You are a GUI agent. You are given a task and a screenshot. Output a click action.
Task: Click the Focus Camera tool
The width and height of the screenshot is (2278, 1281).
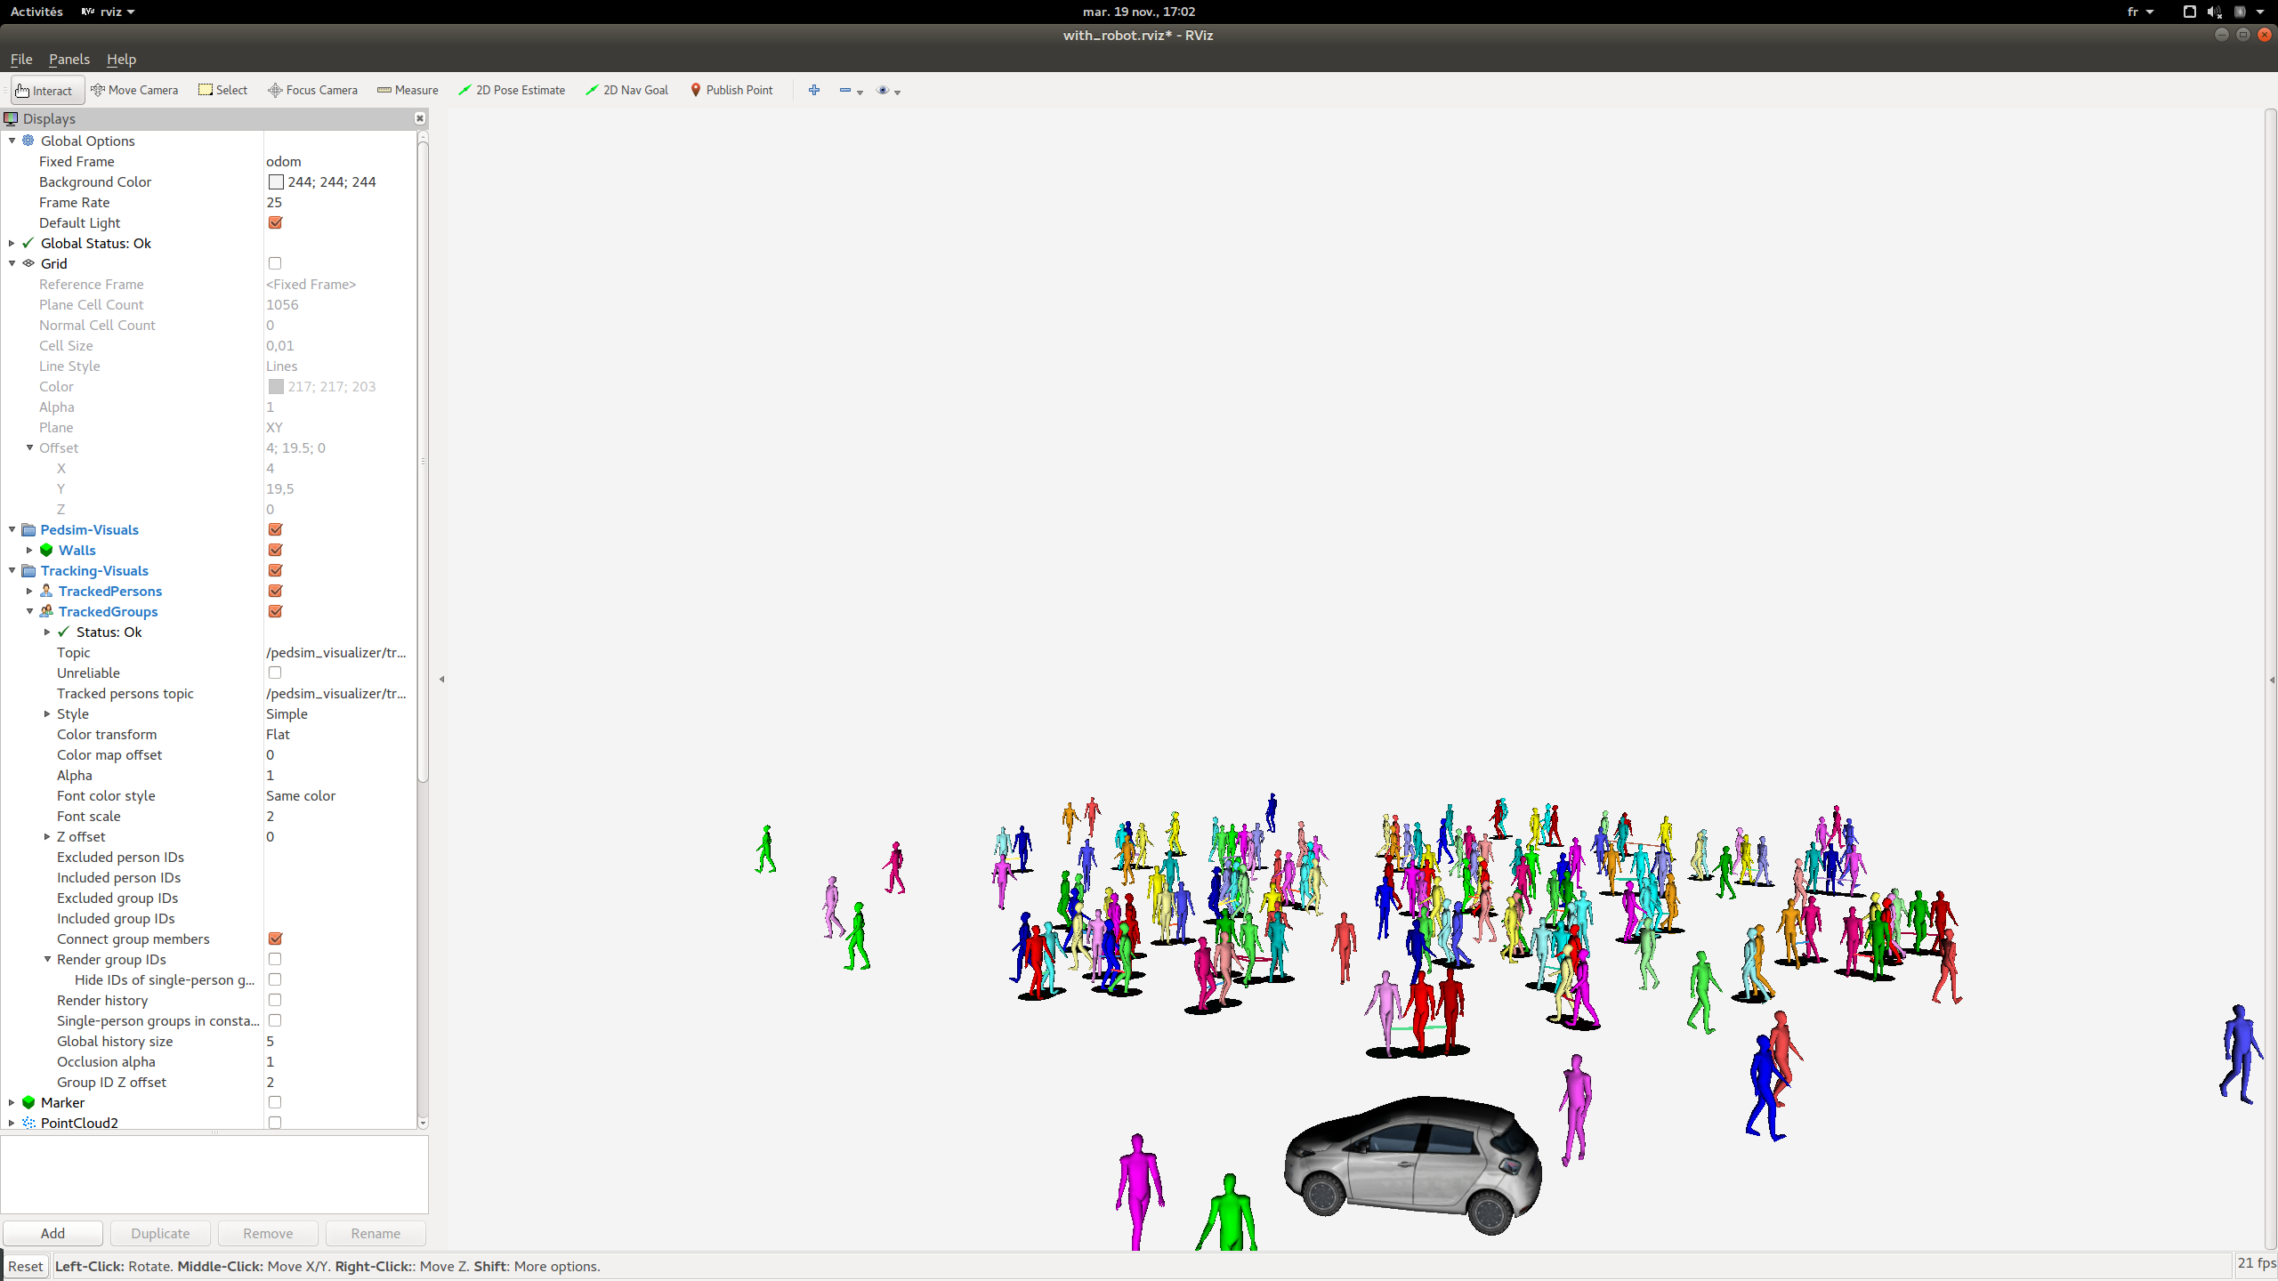(312, 90)
